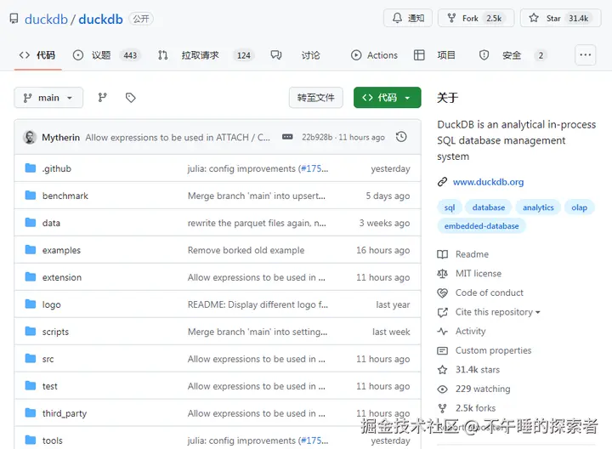Click the Activity pulse icon
The image size is (612, 449).
pos(442,332)
